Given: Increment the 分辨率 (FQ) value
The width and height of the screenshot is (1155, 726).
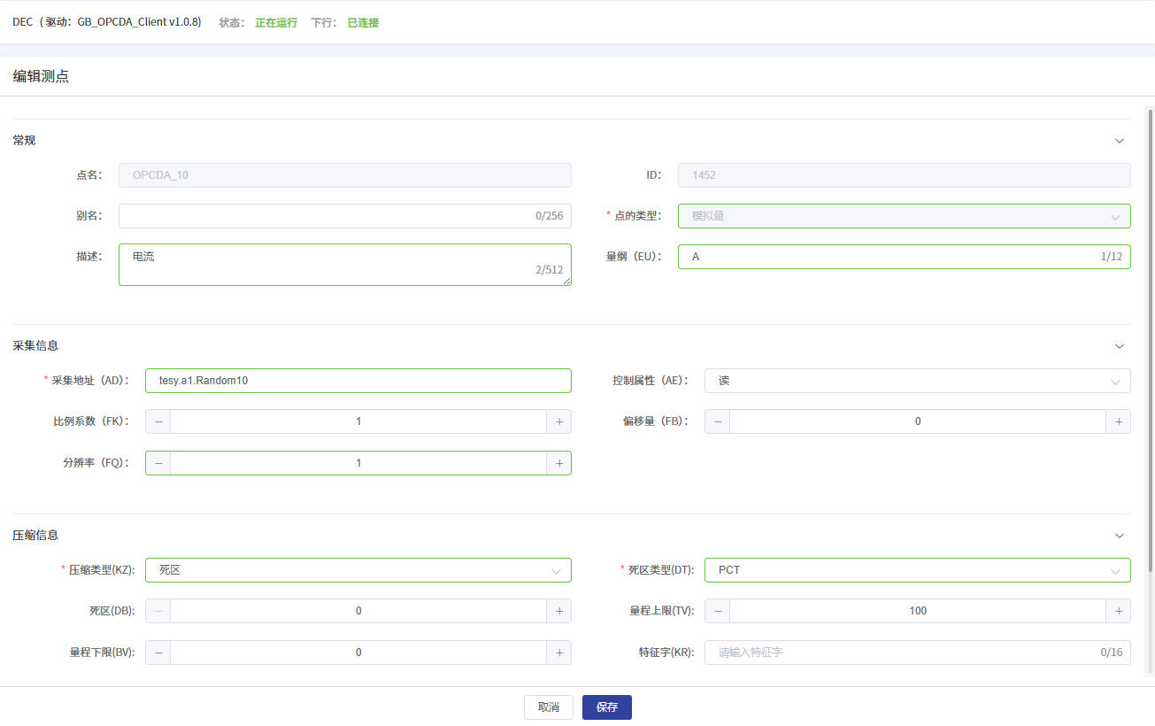Looking at the screenshot, I should [x=558, y=463].
